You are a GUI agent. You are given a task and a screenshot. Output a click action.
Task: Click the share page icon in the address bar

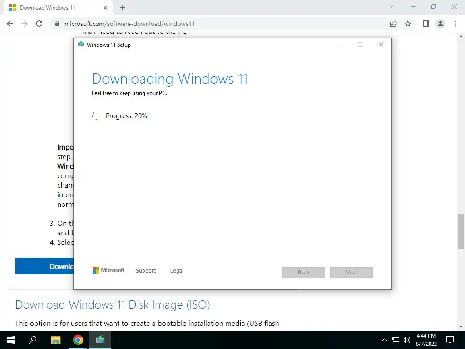point(393,24)
